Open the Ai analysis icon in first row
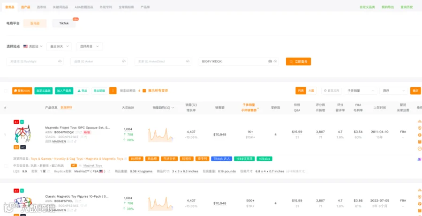 point(419,159)
